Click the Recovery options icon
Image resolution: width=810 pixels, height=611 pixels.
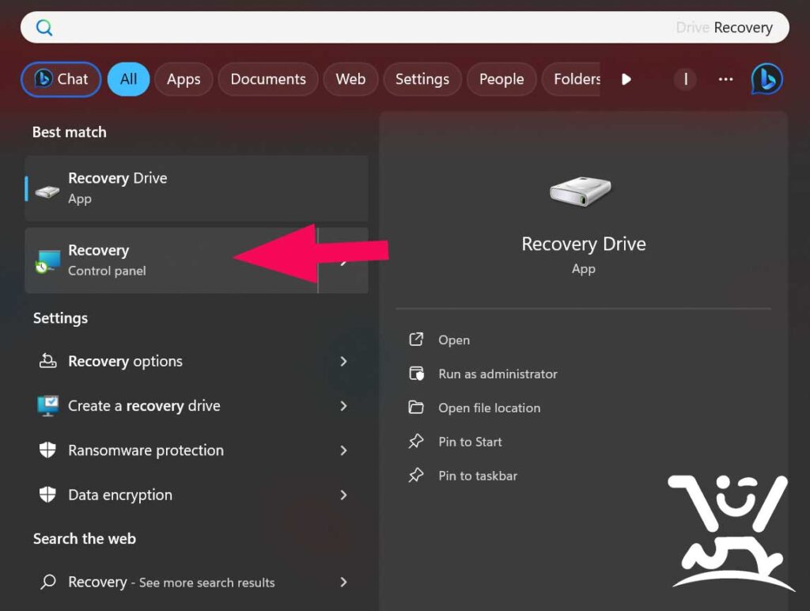47,360
